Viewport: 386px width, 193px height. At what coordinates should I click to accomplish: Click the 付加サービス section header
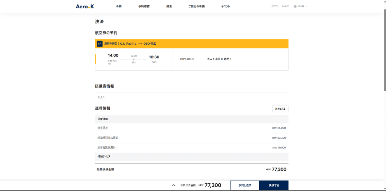[x=192, y=156]
